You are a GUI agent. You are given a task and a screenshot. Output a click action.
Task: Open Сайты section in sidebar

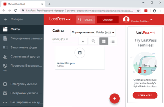pos(22,29)
